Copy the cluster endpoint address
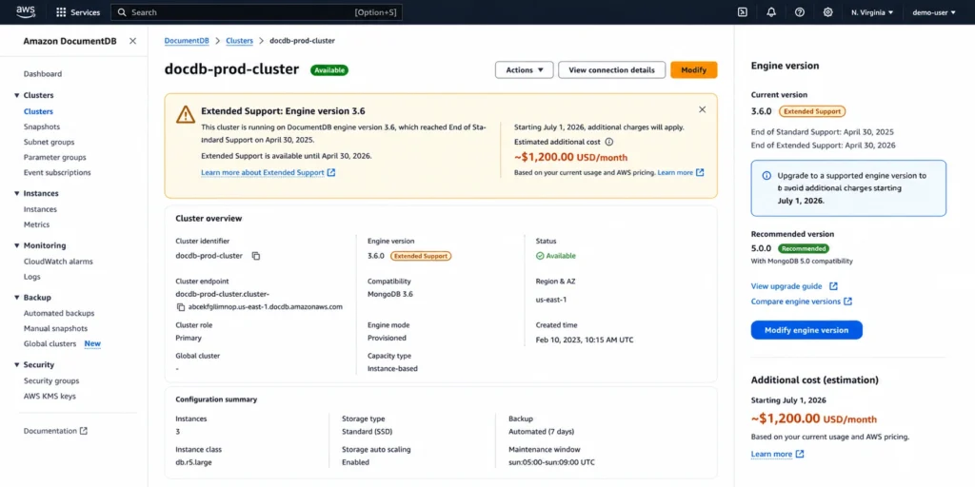 pyautogui.click(x=181, y=307)
